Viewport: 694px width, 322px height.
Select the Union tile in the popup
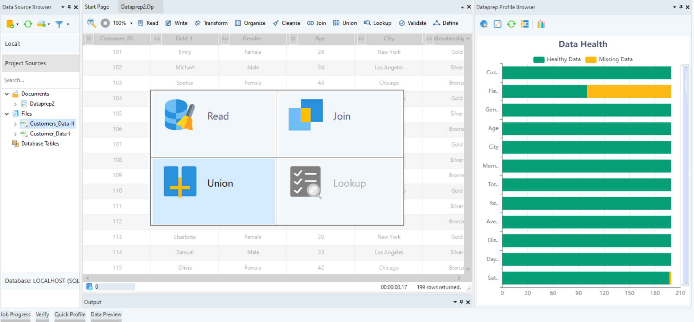(x=214, y=191)
